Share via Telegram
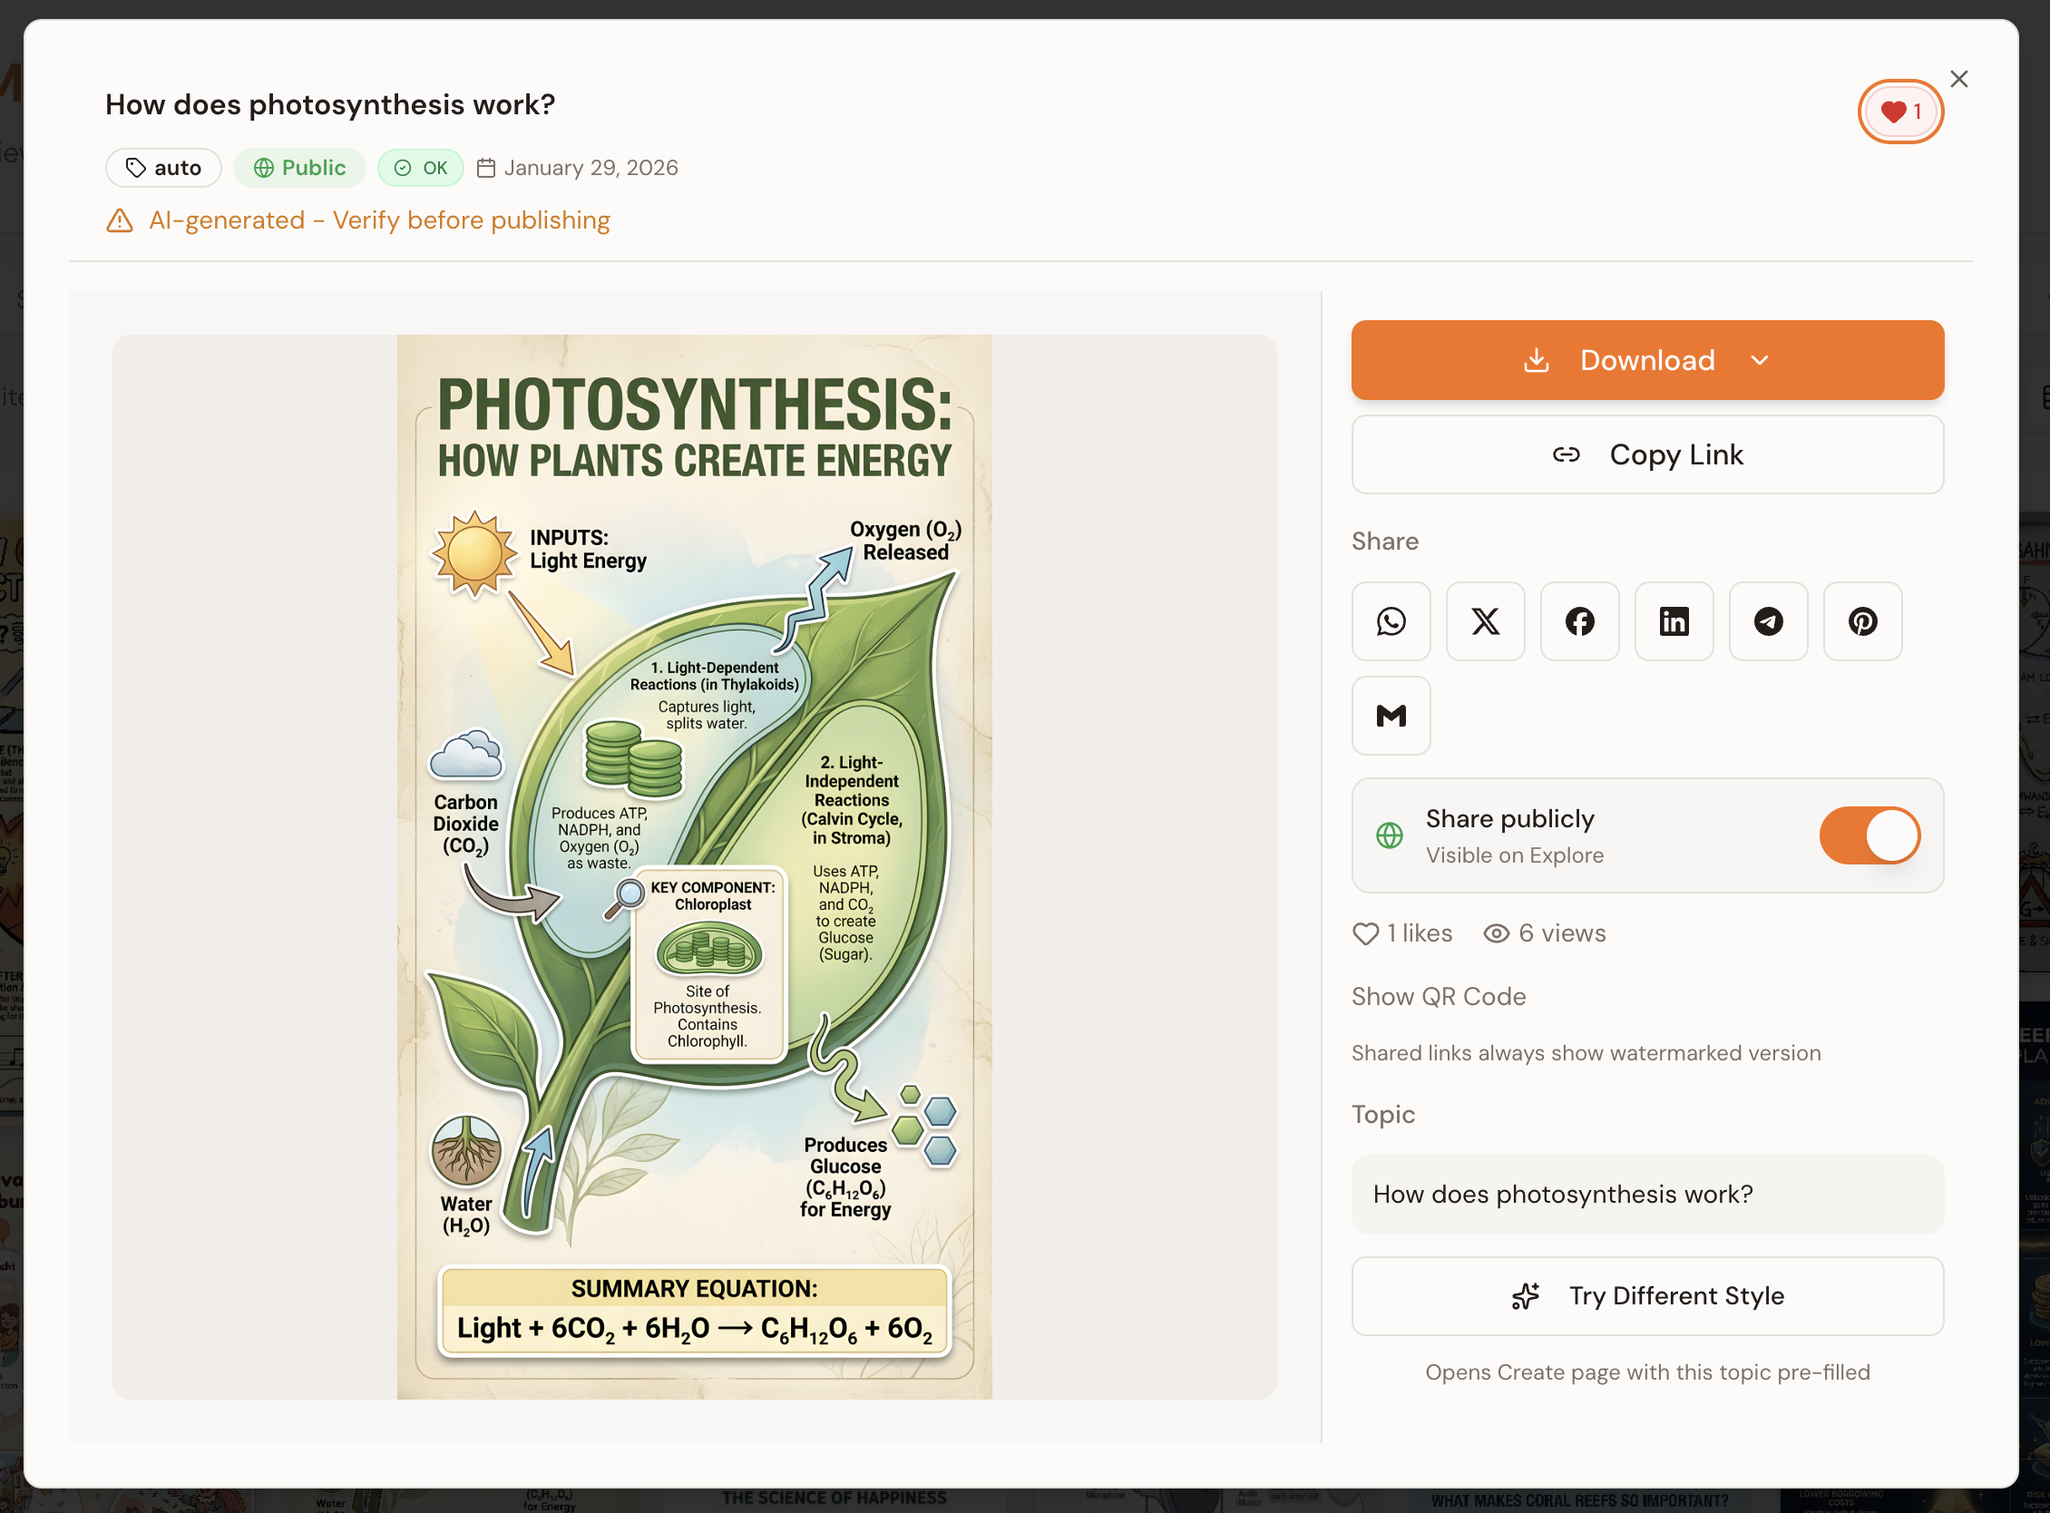 [1768, 621]
